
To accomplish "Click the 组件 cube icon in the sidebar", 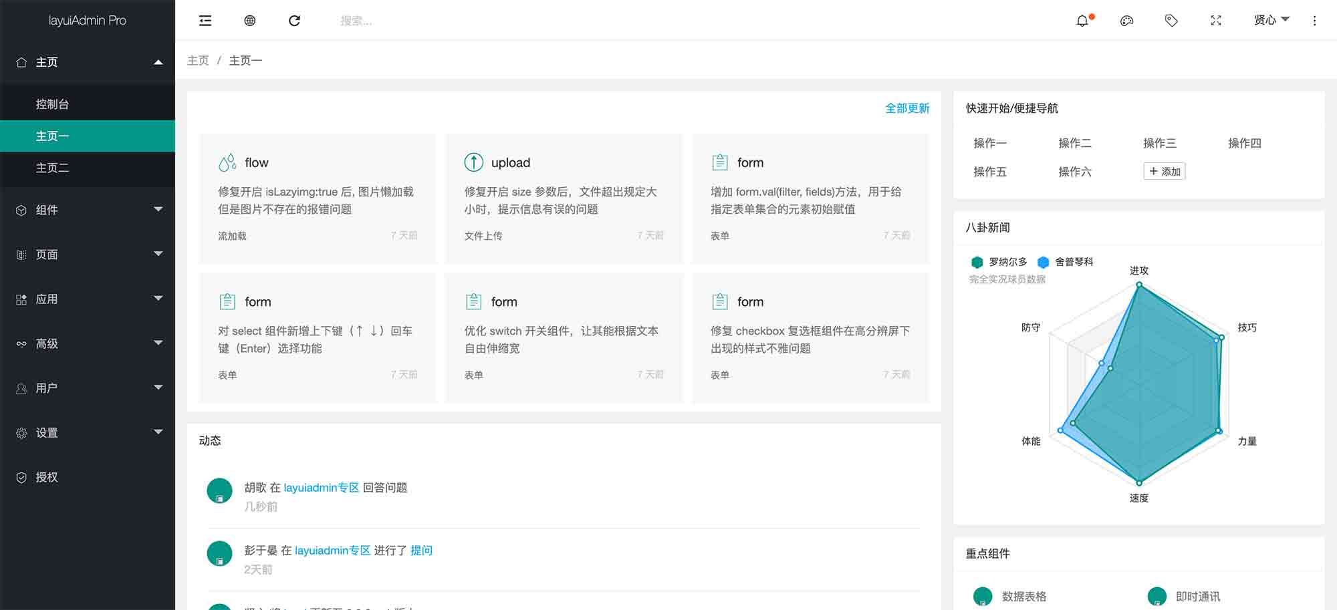I will (21, 210).
